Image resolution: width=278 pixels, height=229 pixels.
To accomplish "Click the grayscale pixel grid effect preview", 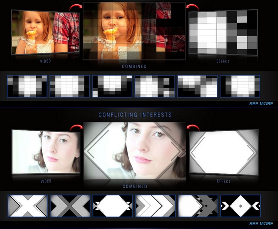I will click(x=223, y=33).
